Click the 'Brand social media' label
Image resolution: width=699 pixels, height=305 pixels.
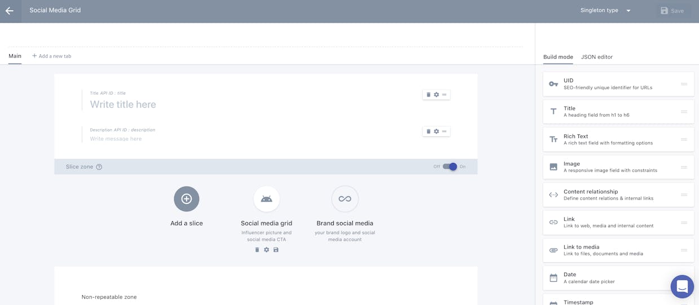point(345,223)
